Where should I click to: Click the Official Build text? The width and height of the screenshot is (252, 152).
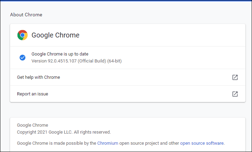(x=92, y=61)
